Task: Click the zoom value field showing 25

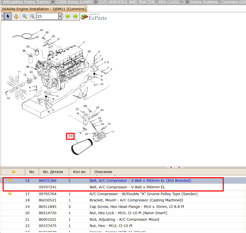Action: coord(47,16)
